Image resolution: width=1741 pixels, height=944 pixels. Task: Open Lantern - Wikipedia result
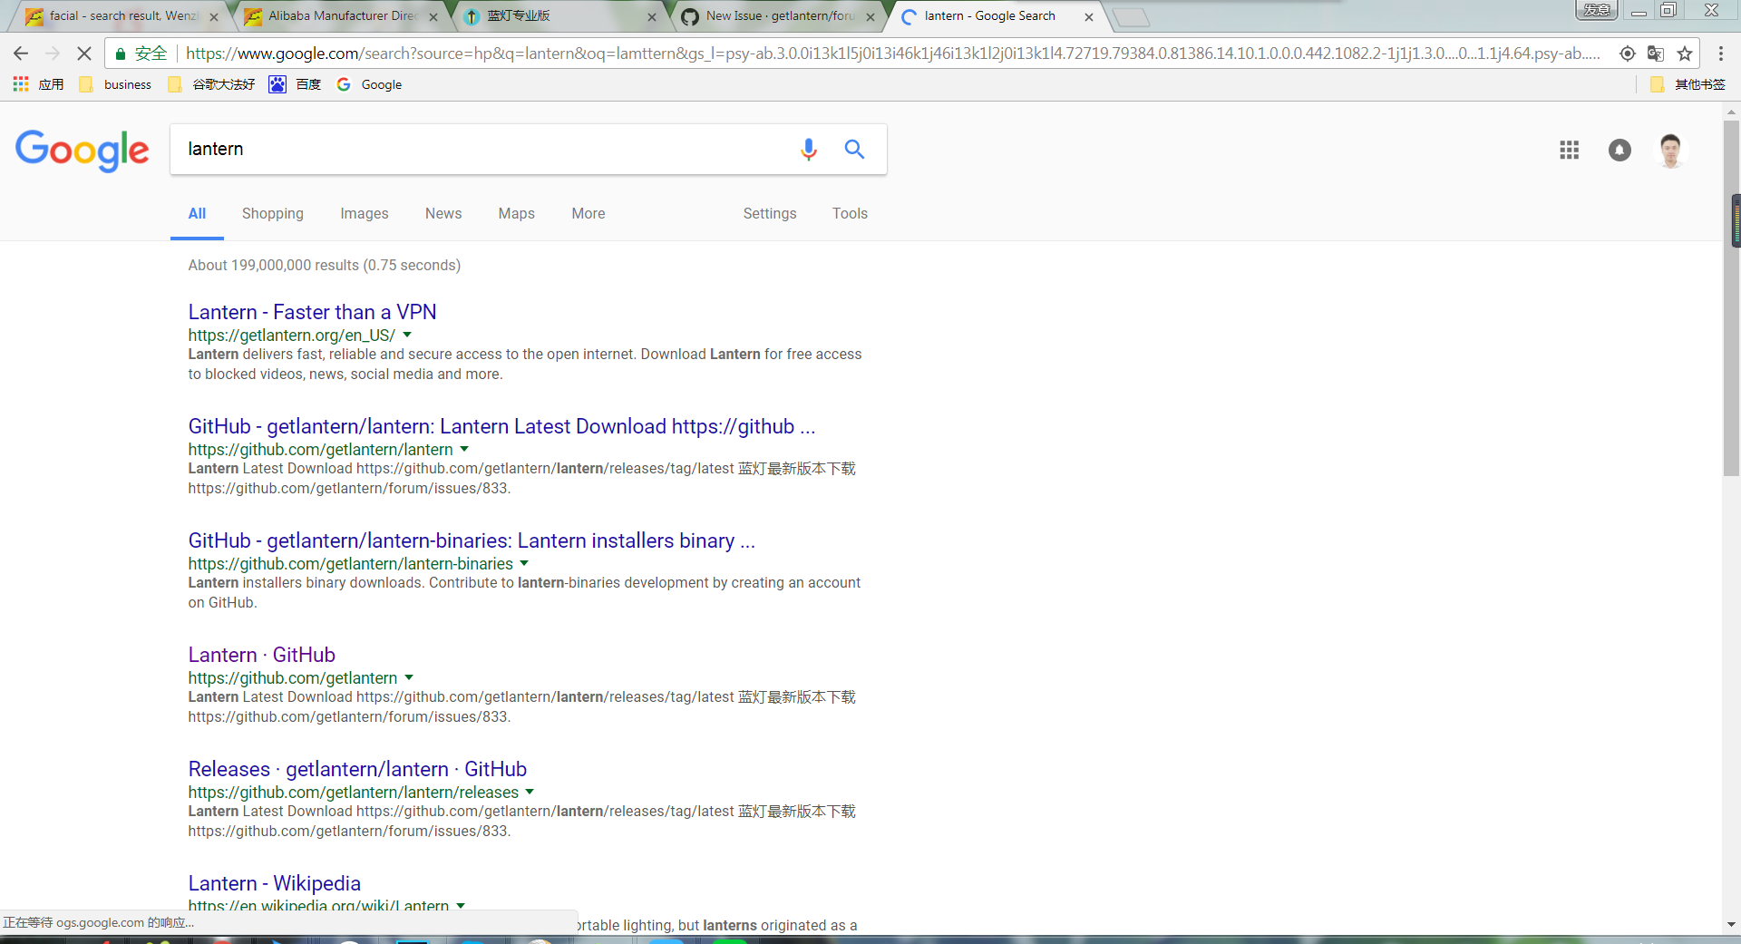tap(275, 883)
